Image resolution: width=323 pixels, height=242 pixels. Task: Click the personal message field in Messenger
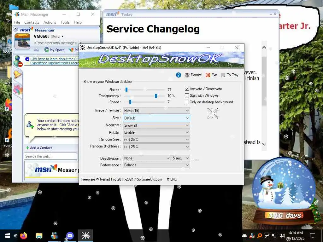(x=56, y=43)
